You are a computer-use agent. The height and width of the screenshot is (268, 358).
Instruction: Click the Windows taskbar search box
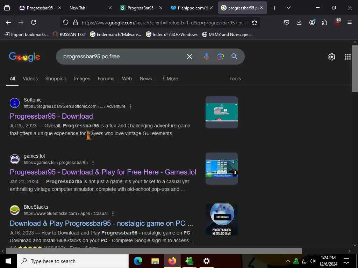[73, 261]
